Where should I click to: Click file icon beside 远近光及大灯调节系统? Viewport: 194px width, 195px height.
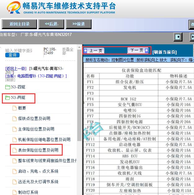(x=15, y=182)
